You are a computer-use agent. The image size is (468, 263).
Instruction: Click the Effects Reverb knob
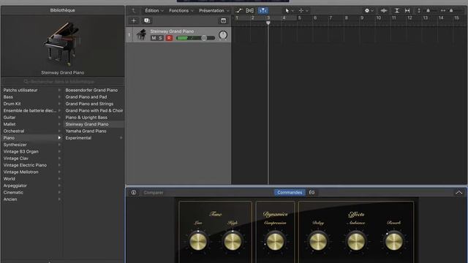[x=394, y=241]
